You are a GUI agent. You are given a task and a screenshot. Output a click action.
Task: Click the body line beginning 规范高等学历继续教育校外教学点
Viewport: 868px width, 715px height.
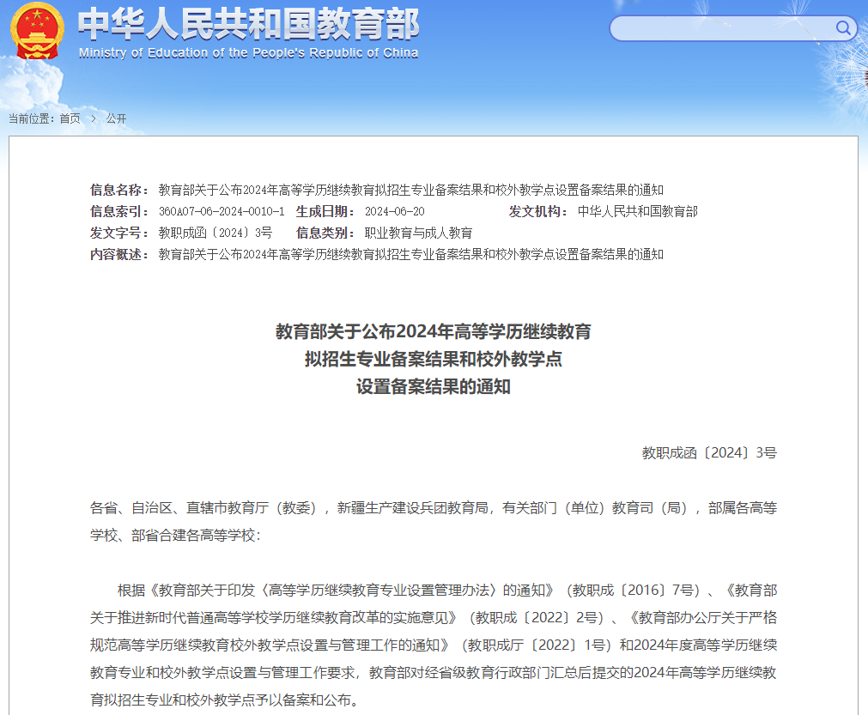click(434, 645)
